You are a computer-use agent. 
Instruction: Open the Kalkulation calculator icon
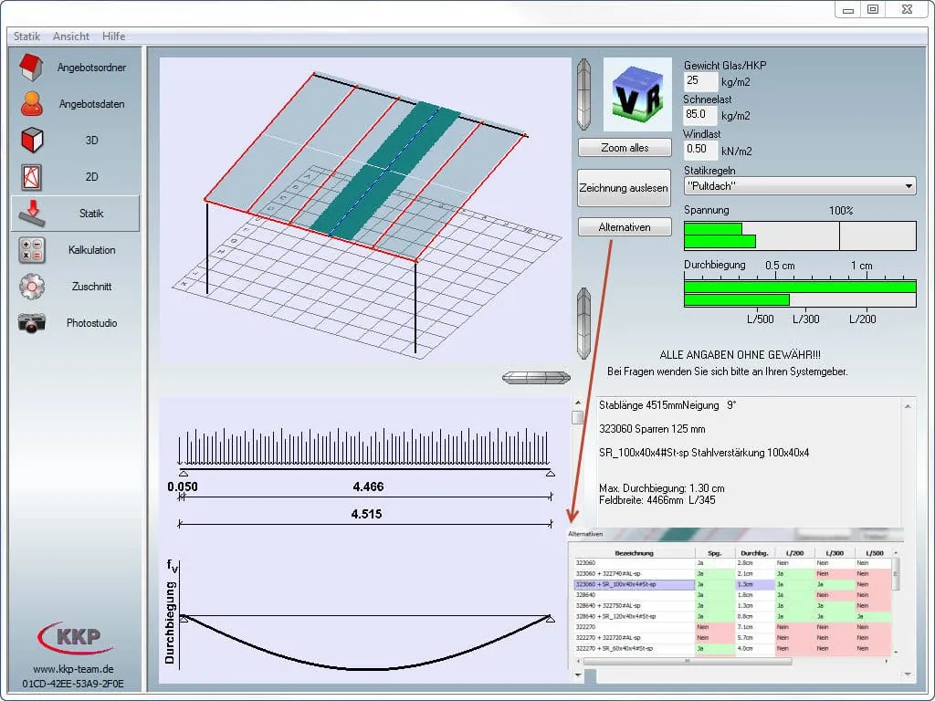(x=32, y=250)
